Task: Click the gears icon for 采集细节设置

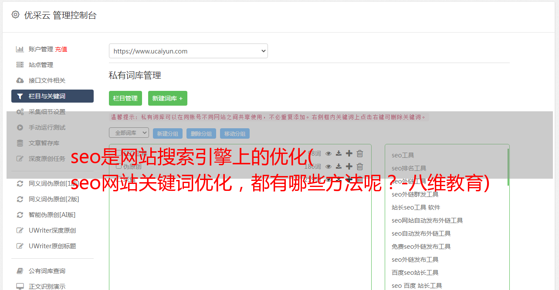Action: point(20,112)
